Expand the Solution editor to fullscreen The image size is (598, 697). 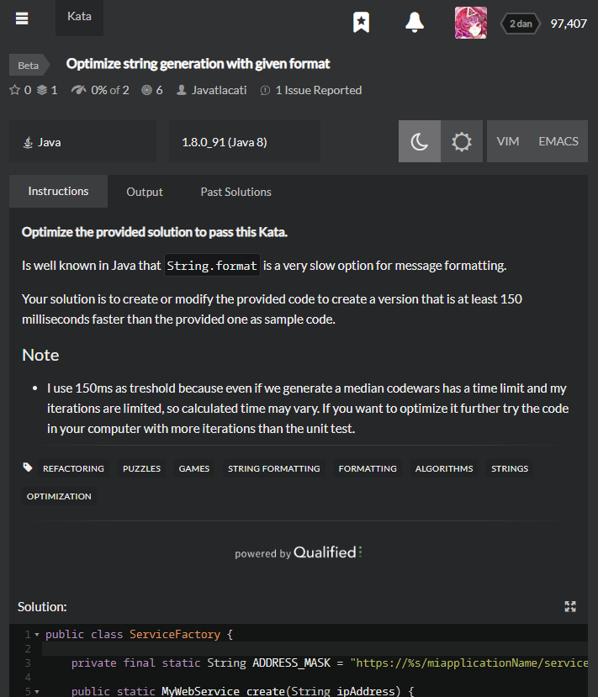pyautogui.click(x=570, y=606)
